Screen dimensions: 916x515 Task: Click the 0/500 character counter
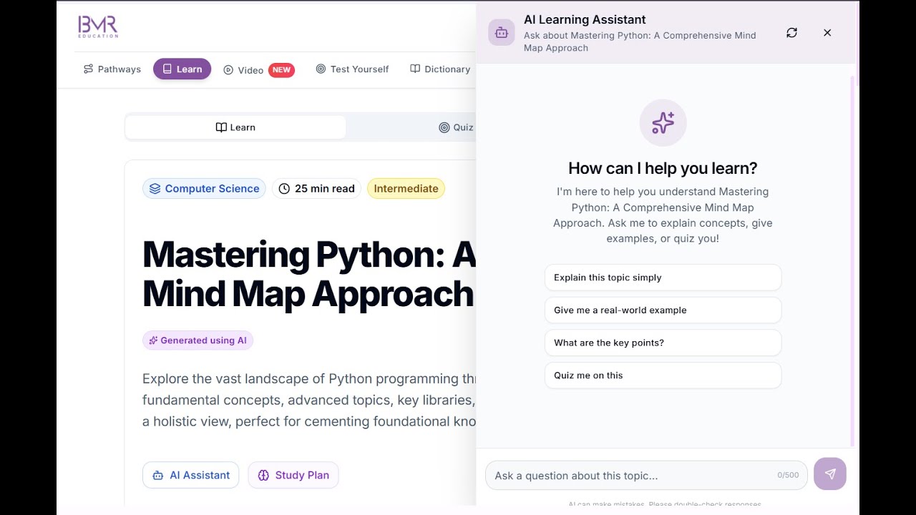(x=788, y=476)
